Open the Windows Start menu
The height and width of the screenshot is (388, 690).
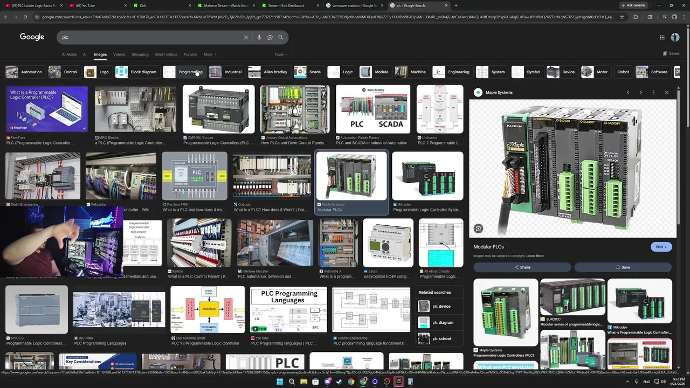click(x=280, y=382)
